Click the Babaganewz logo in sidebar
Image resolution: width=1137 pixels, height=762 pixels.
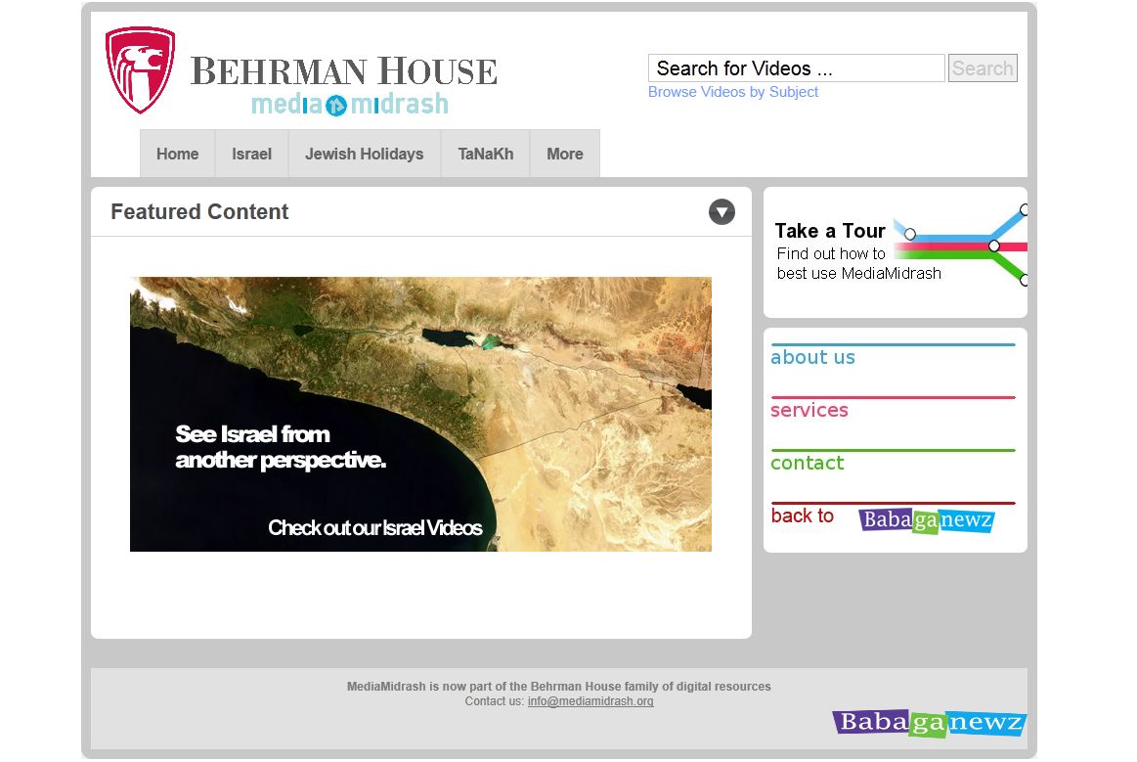click(925, 520)
